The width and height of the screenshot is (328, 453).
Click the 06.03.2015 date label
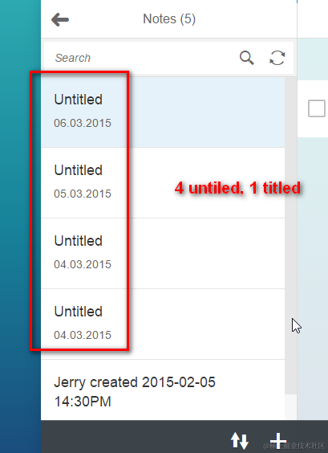[83, 123]
